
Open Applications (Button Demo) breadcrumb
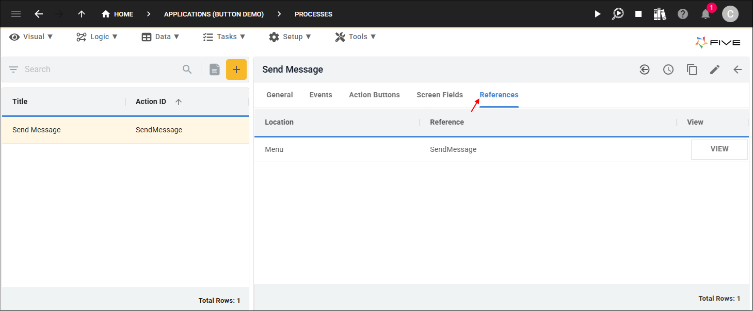[214, 14]
